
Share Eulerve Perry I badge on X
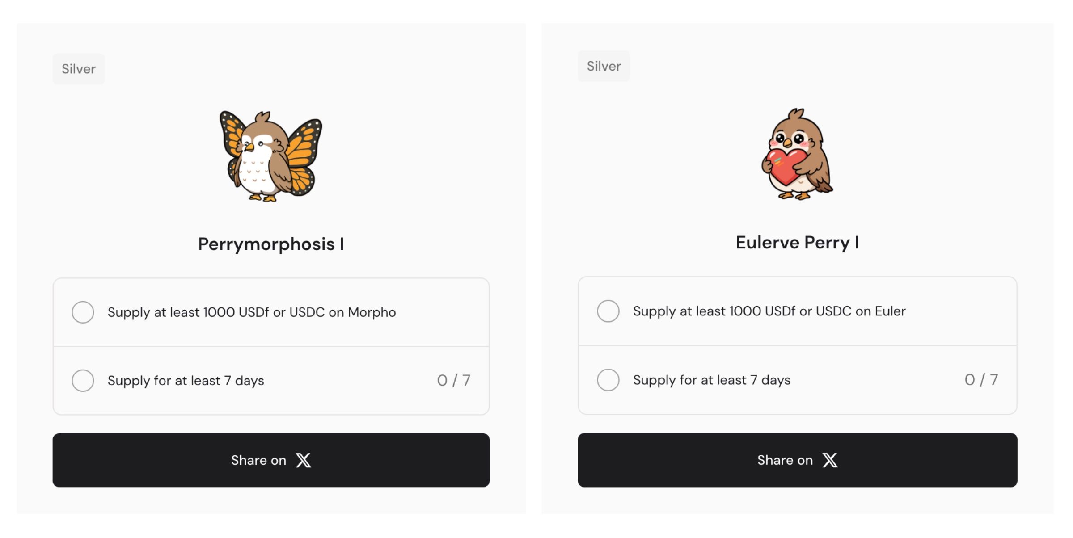point(797,460)
